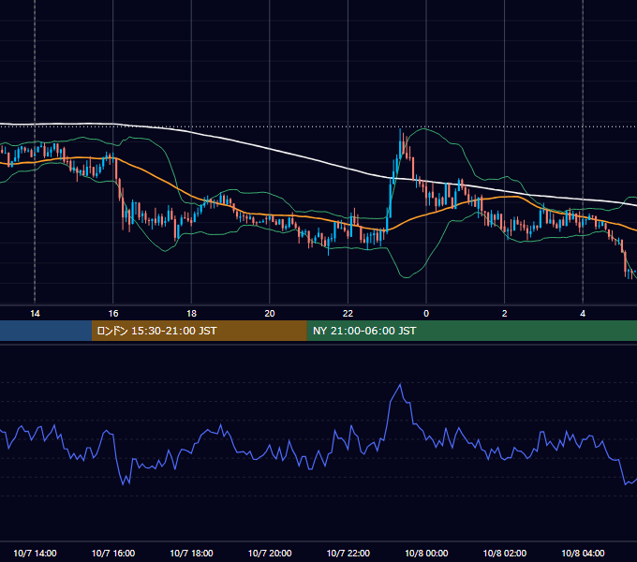The height and width of the screenshot is (562, 637).
Task: Click the 10/8 04:00 date label
Action: pos(583,553)
